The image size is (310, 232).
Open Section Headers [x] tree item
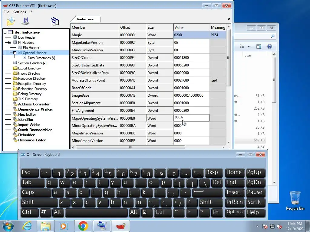[32, 63]
